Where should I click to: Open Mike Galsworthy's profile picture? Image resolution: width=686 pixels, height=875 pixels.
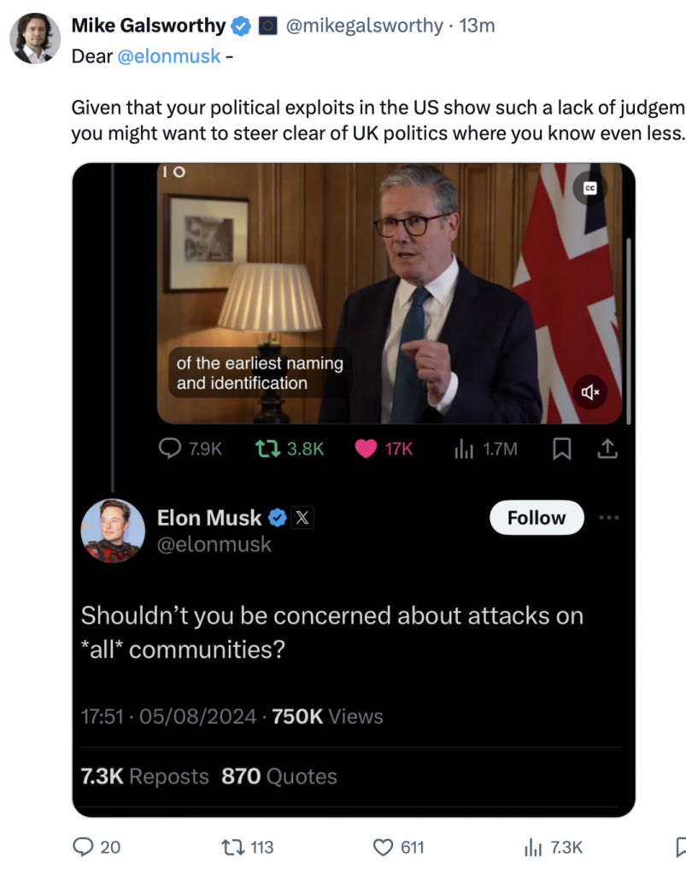coord(35,38)
